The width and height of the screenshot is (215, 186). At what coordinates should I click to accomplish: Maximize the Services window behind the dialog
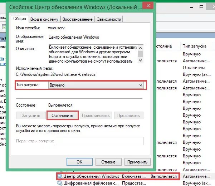coord(201,6)
